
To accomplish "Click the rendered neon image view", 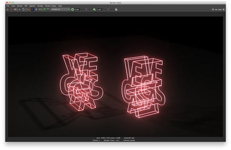I will click(x=115, y=77).
